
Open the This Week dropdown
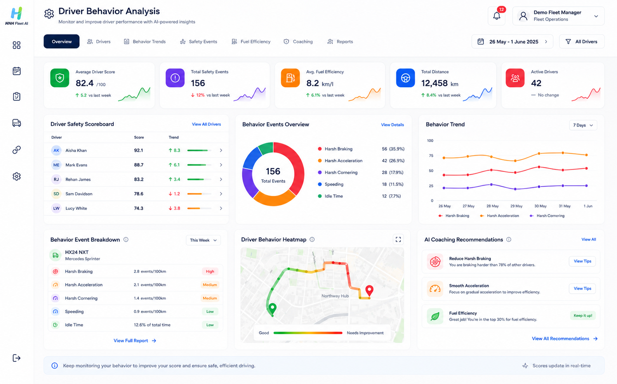(x=203, y=240)
